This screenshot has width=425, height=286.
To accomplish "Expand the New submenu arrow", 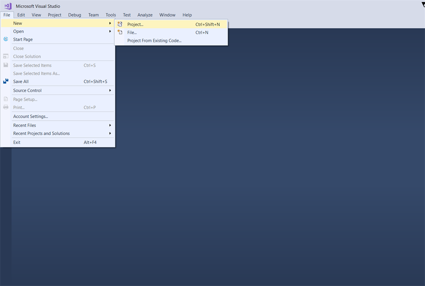I will coord(110,23).
